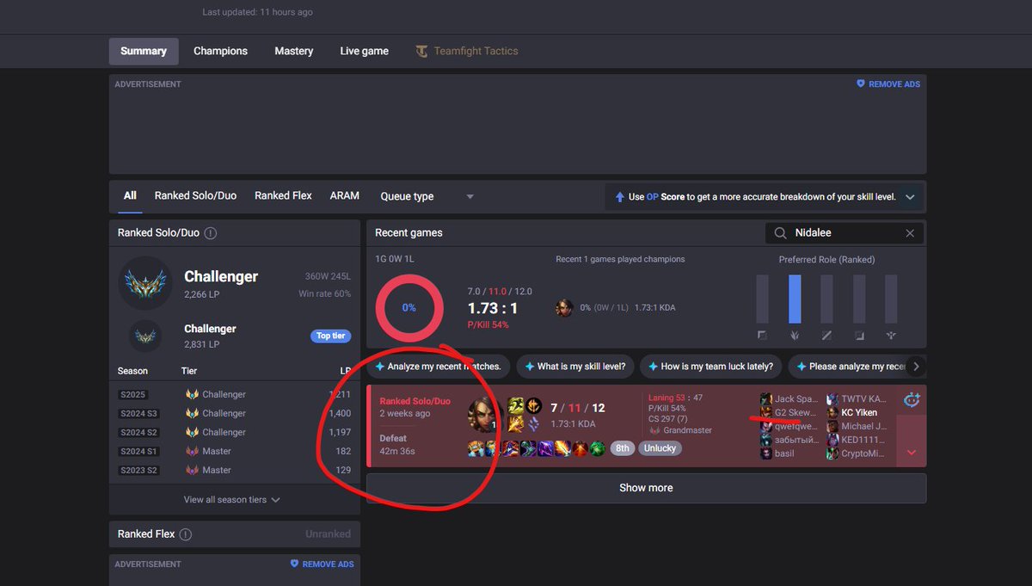Image resolution: width=1032 pixels, height=586 pixels.
Task: Click the secondary rune tree icon
Action: pyautogui.click(x=534, y=423)
